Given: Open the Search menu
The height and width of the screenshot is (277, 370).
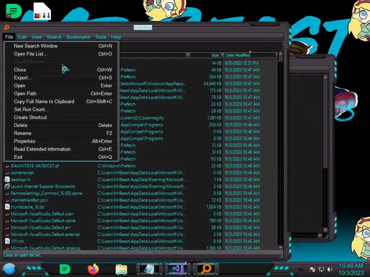Looking at the screenshot, I should (54, 37).
